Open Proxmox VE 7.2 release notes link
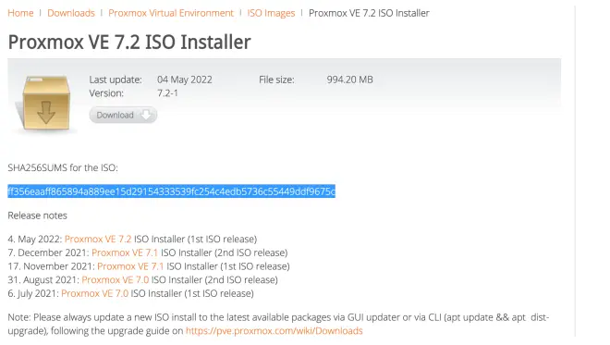610x345 pixels. pos(98,239)
